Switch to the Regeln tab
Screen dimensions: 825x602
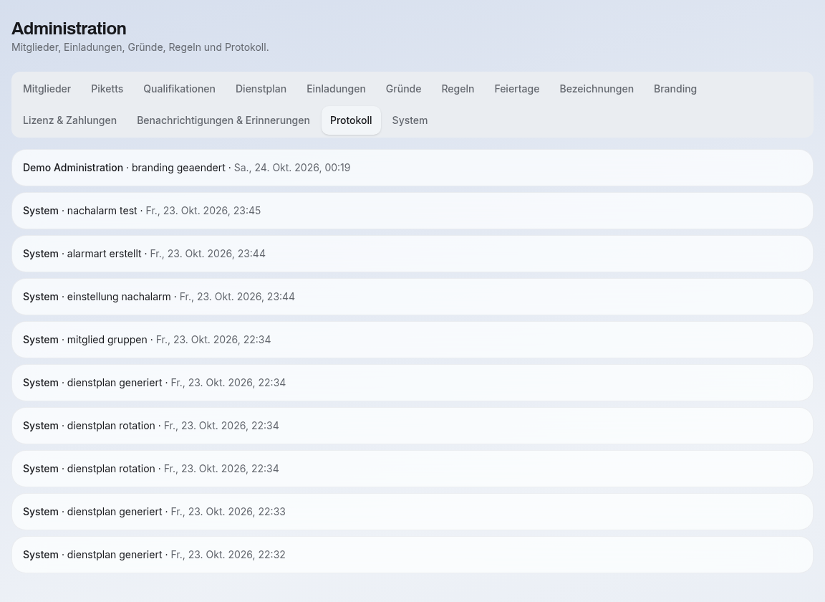(x=458, y=89)
